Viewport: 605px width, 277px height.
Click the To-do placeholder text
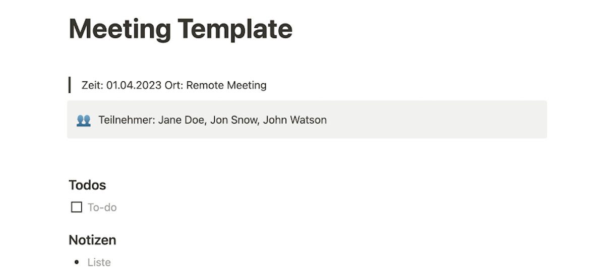point(102,207)
